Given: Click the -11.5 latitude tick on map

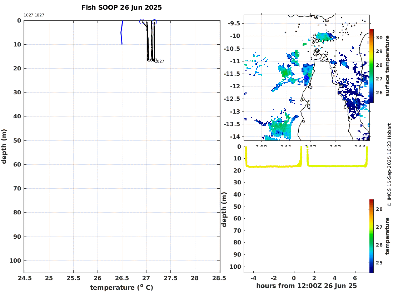Looking at the screenshot, I should tap(232, 74).
